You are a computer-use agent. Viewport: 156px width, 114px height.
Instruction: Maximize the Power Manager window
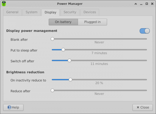[147, 4]
